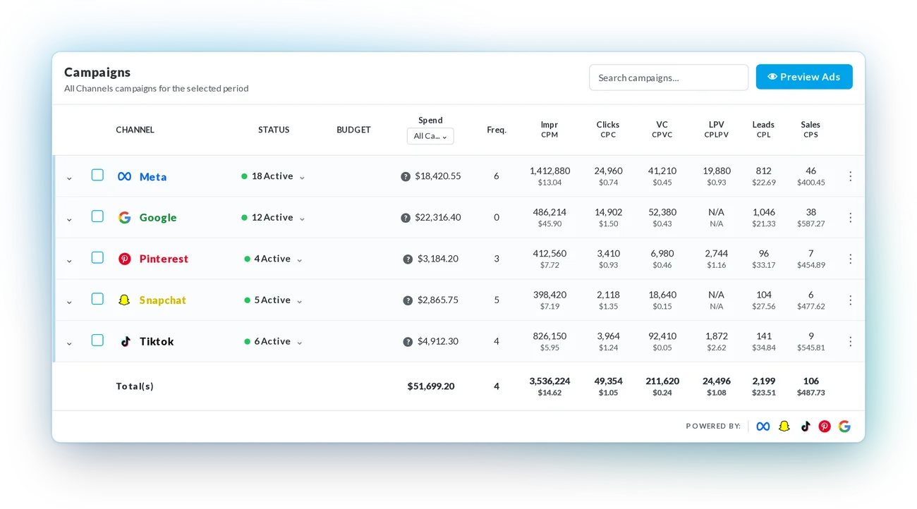Sort by the VC CPVC column header

click(x=662, y=130)
